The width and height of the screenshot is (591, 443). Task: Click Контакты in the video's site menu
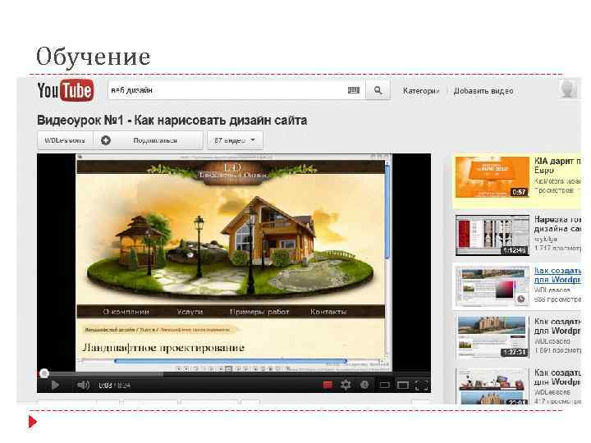(328, 312)
